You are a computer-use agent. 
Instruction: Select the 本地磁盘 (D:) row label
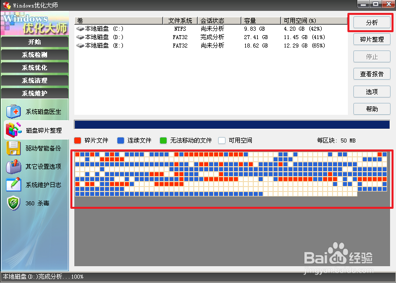(104, 37)
